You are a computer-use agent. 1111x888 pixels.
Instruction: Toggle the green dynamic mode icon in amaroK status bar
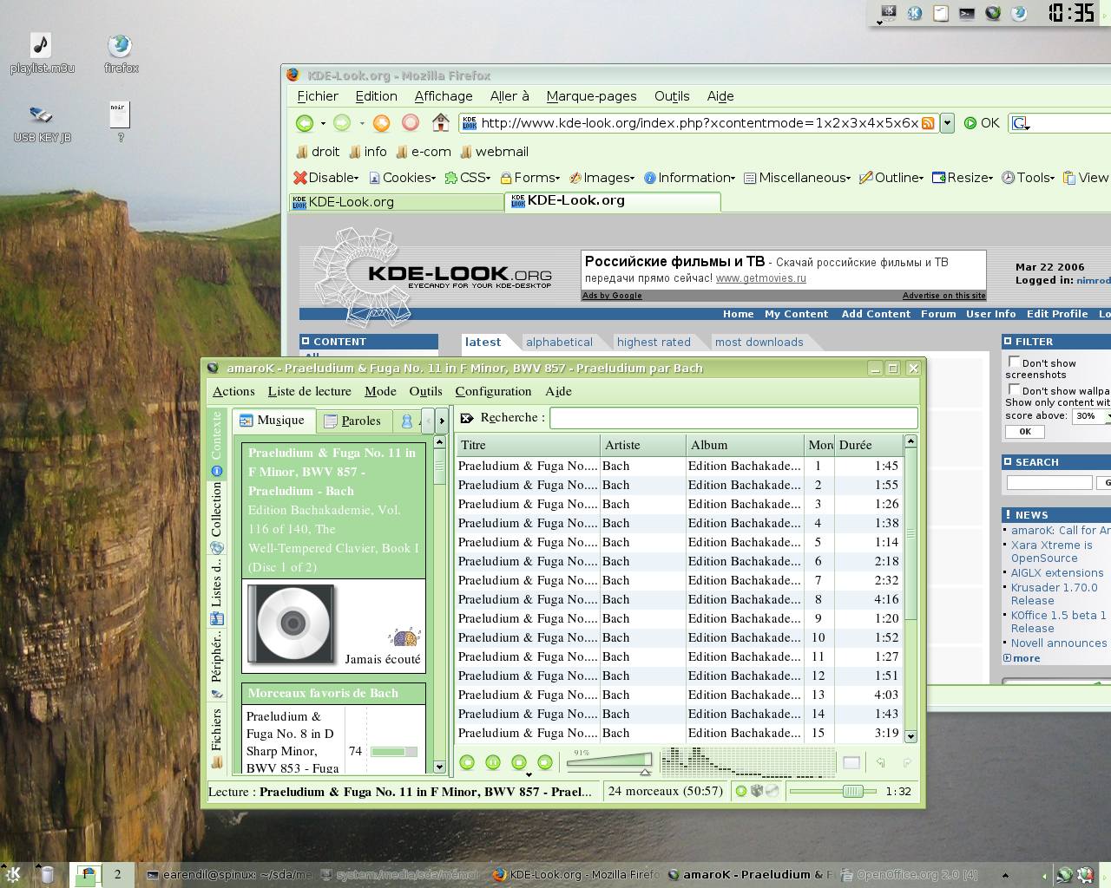point(740,791)
